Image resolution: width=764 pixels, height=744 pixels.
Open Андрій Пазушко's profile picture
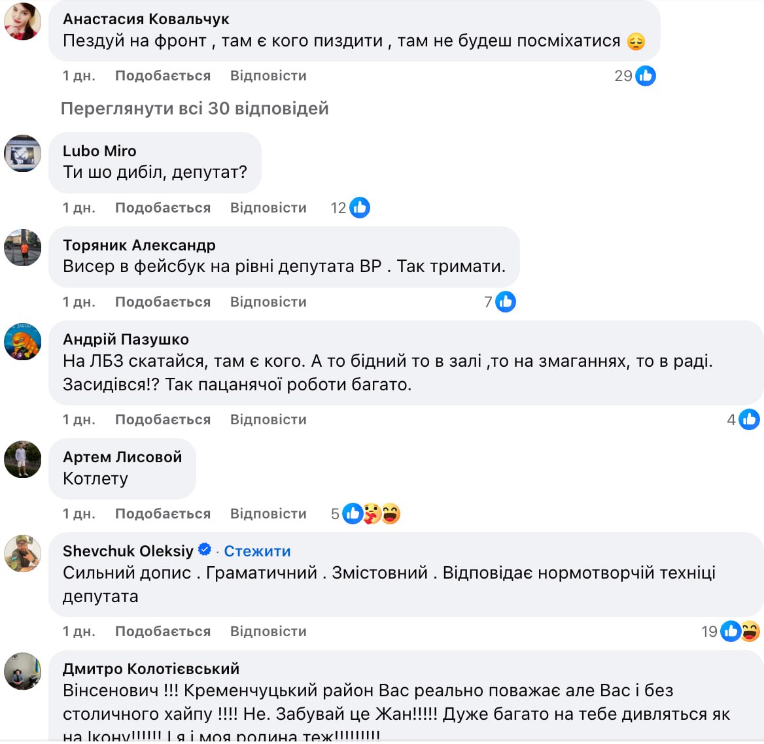pos(23,342)
